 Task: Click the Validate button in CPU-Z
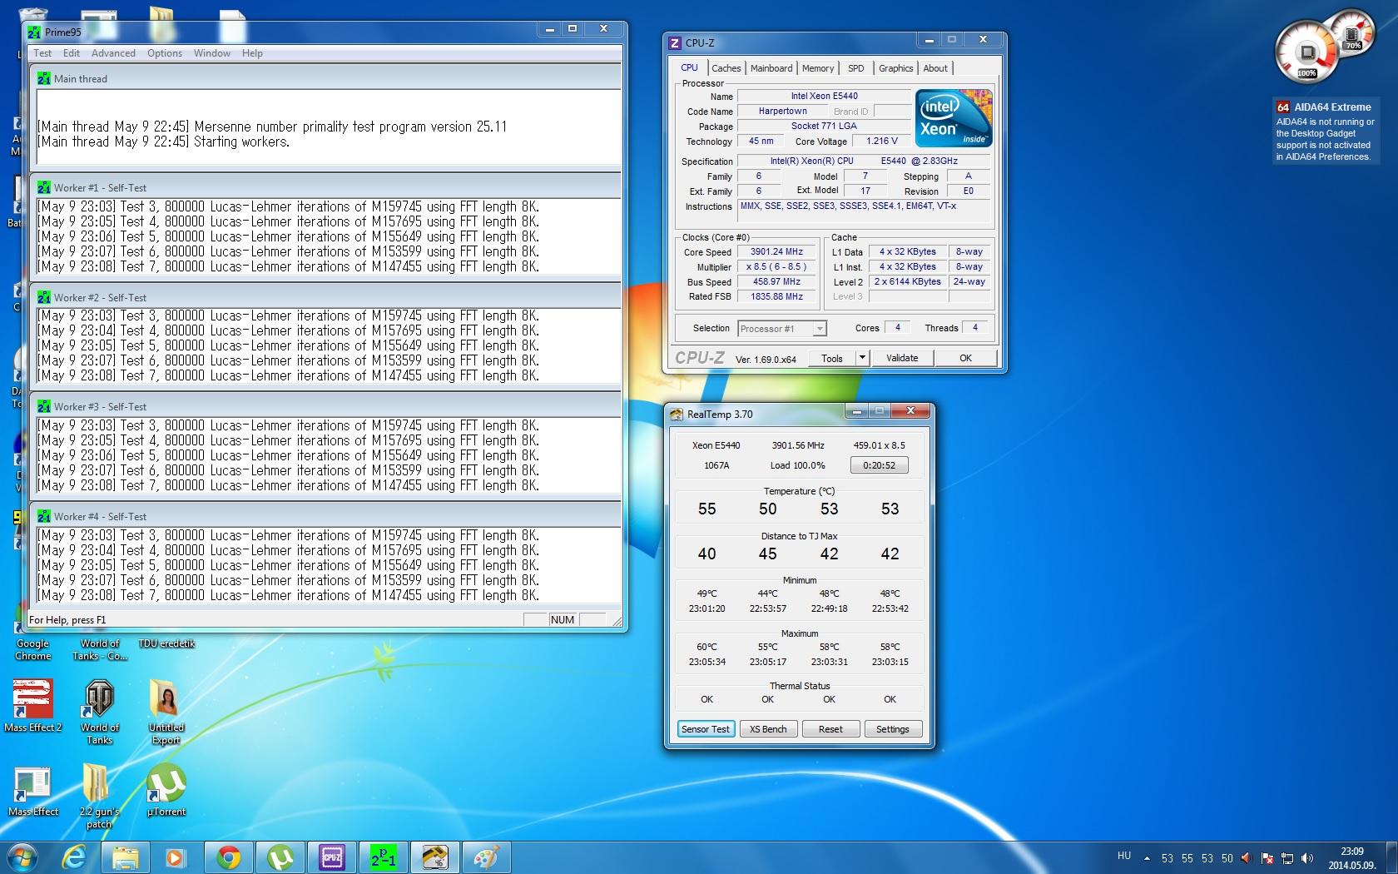point(902,358)
